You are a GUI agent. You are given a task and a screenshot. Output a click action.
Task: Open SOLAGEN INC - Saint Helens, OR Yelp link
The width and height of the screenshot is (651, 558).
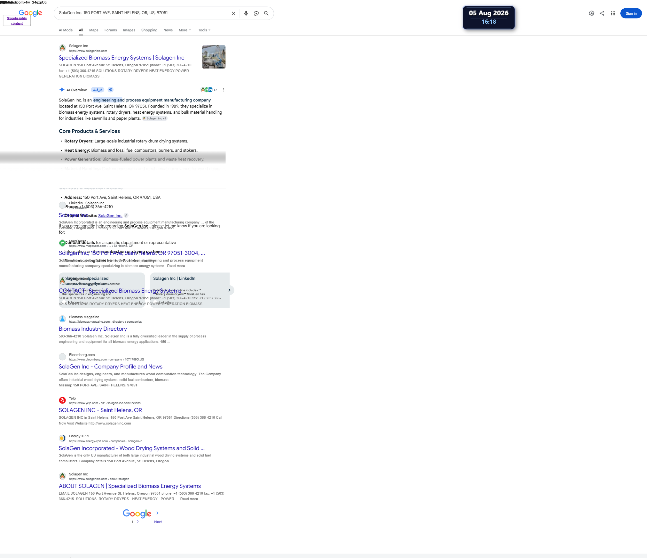pyautogui.click(x=100, y=410)
